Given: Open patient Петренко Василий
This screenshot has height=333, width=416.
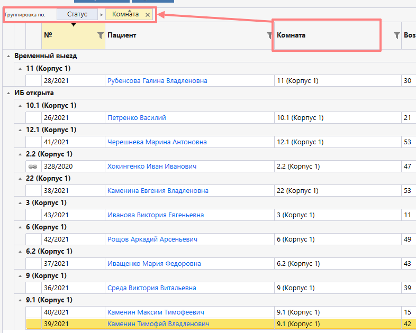Looking at the screenshot, I should pyautogui.click(x=137, y=118).
